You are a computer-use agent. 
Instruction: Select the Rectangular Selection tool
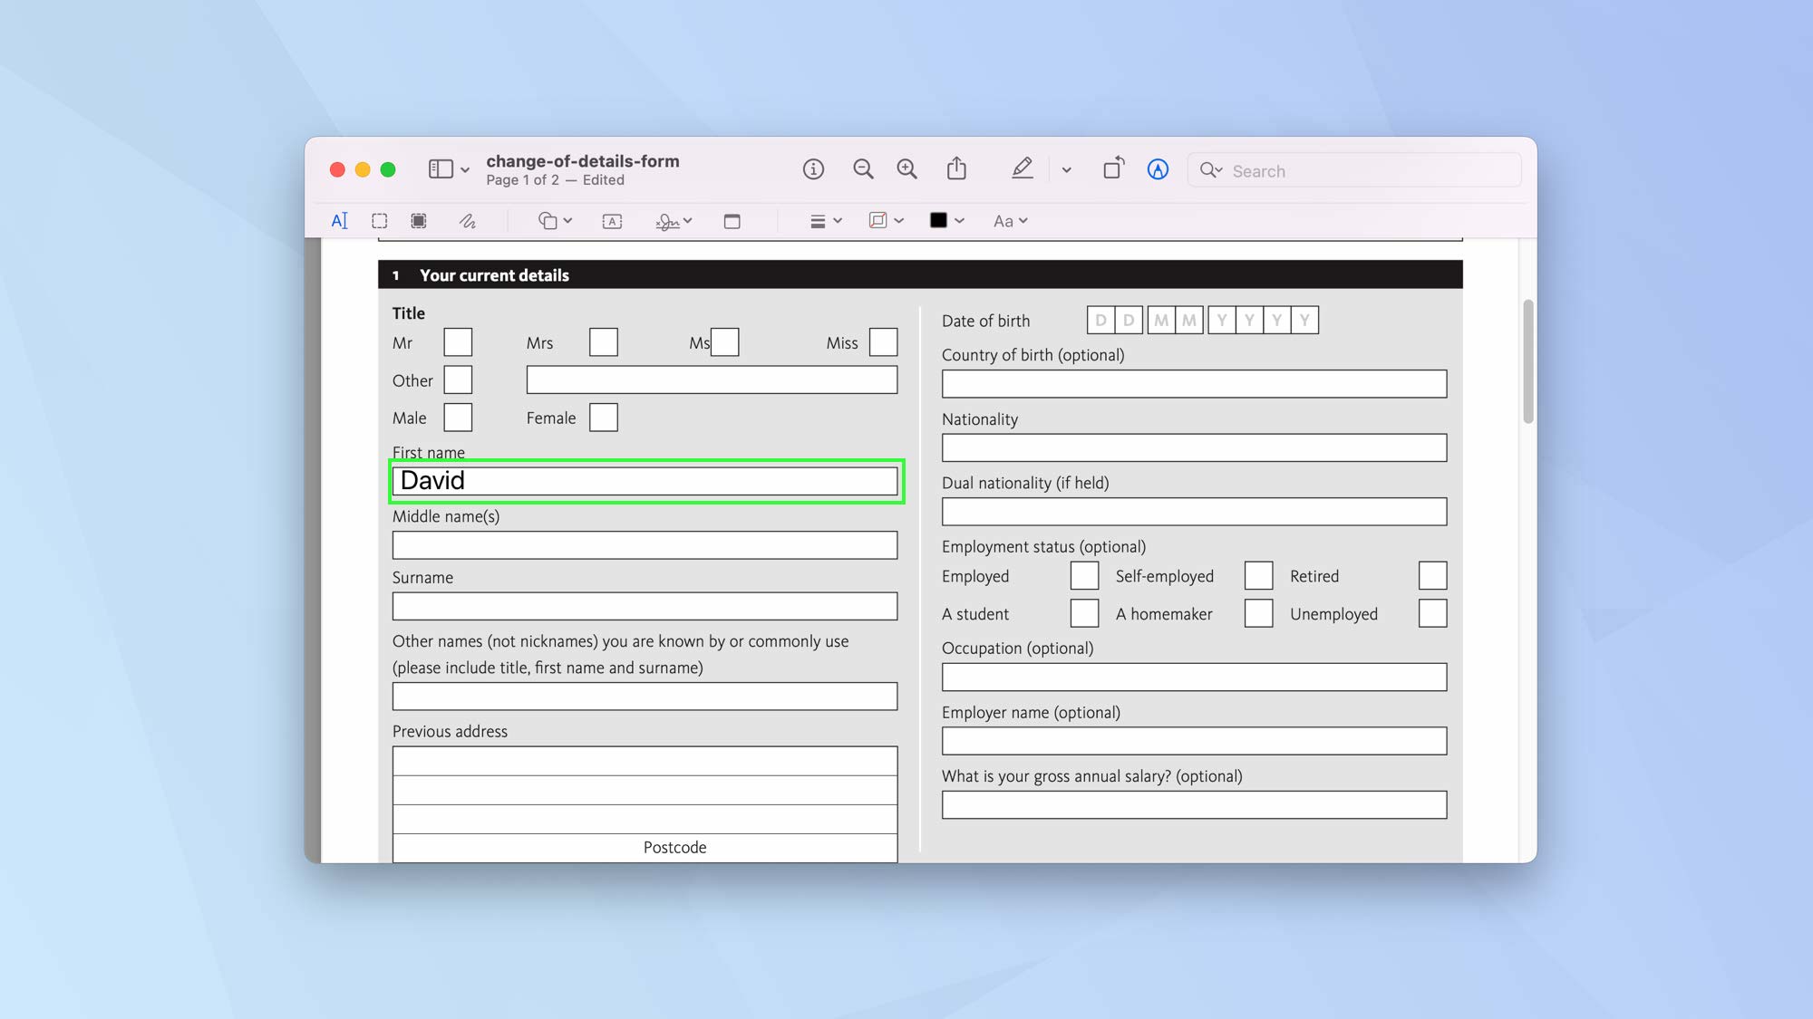pyautogui.click(x=379, y=220)
